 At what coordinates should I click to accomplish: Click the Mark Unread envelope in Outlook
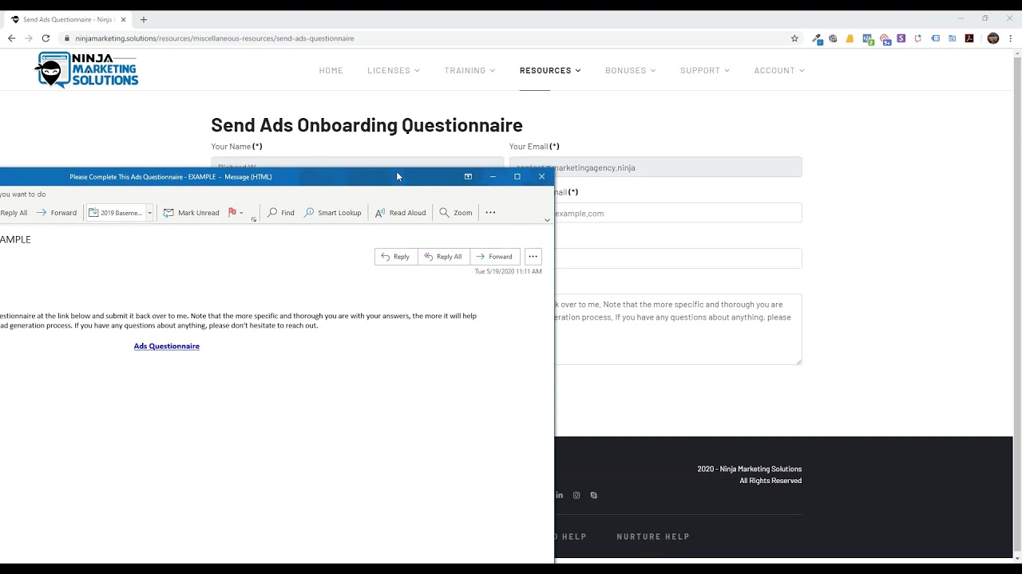tap(191, 213)
